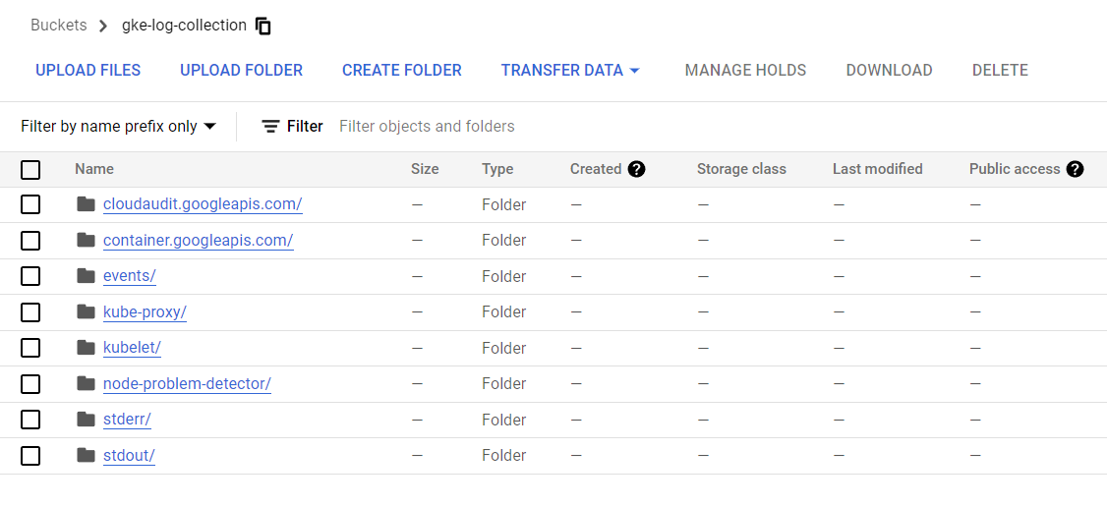The height and width of the screenshot is (506, 1107).
Task: Click the Created column help icon
Action: [x=636, y=169]
